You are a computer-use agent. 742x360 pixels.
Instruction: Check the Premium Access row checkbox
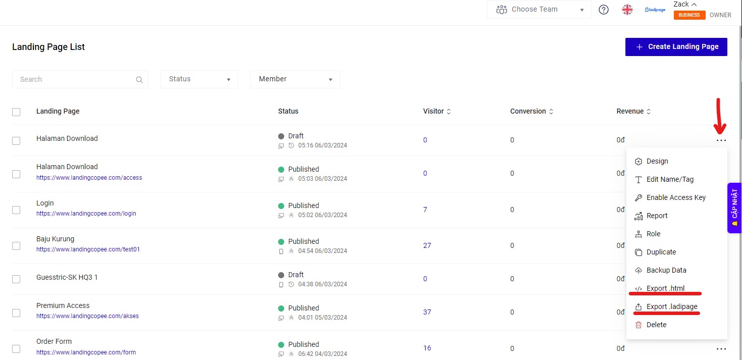pos(16,313)
